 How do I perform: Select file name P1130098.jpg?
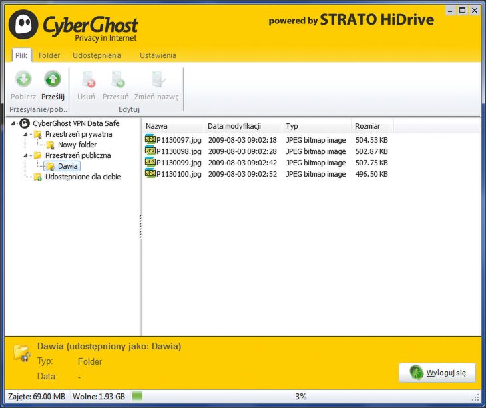pyautogui.click(x=179, y=151)
